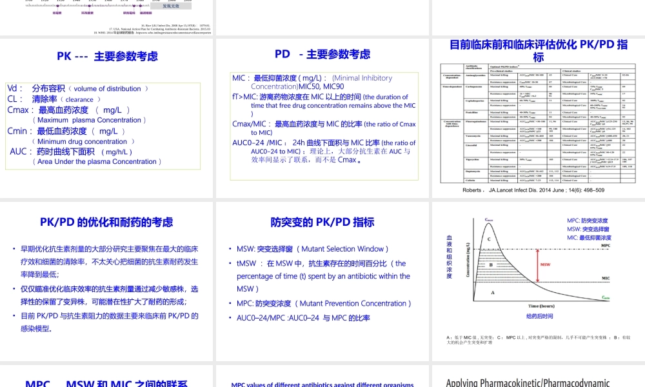Click the bullet starting '早期优化抗生素剂量'
The image size is (645, 387).
click(x=110, y=262)
